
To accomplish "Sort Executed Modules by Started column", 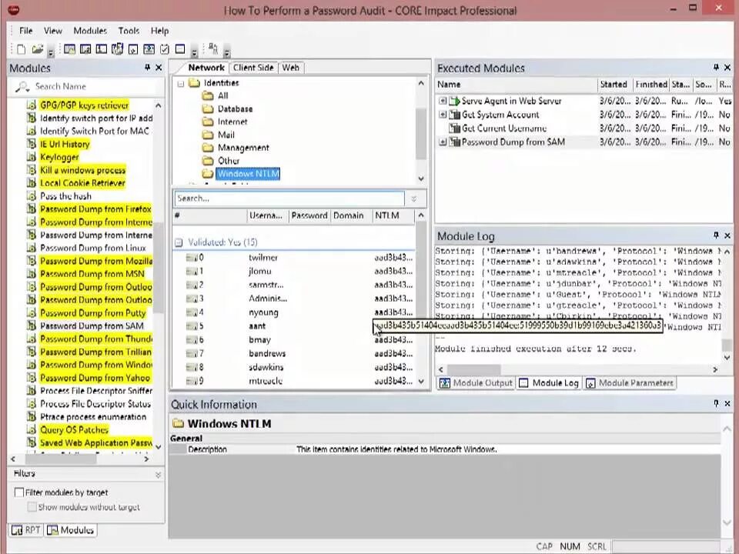I will (614, 85).
